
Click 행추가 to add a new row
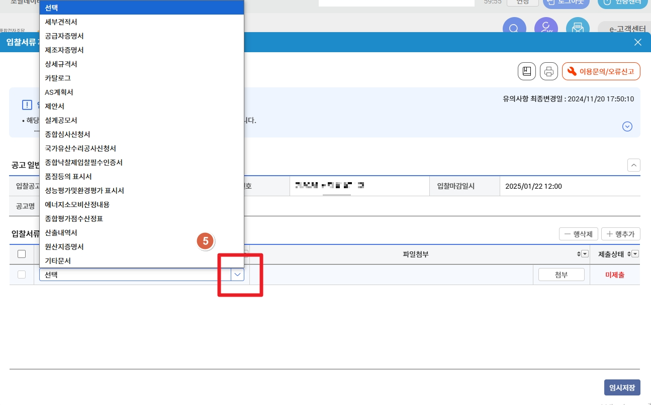click(621, 233)
